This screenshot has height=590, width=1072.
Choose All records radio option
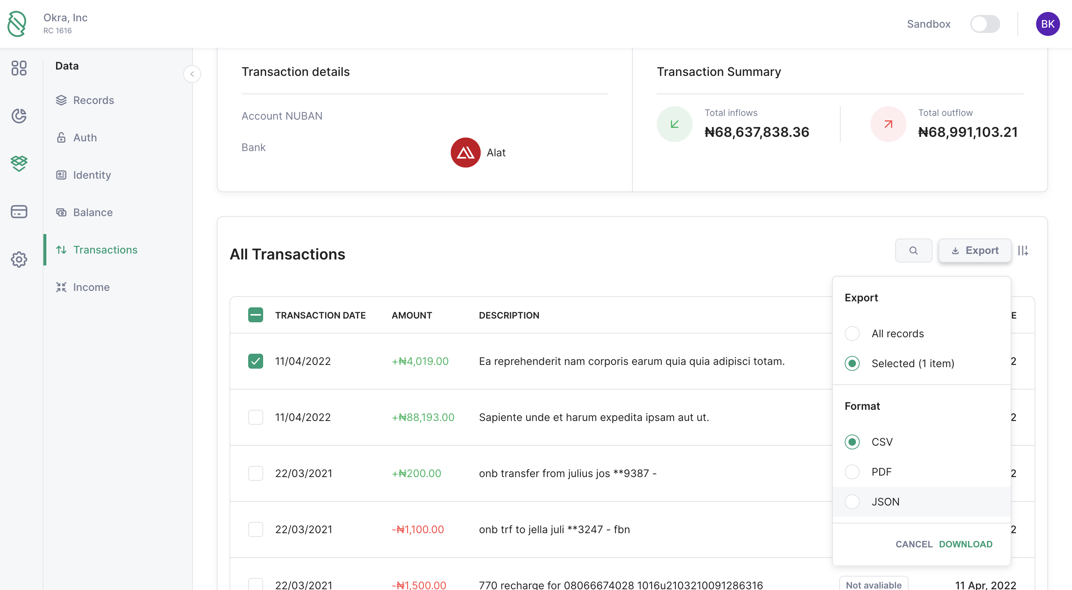[x=852, y=334]
